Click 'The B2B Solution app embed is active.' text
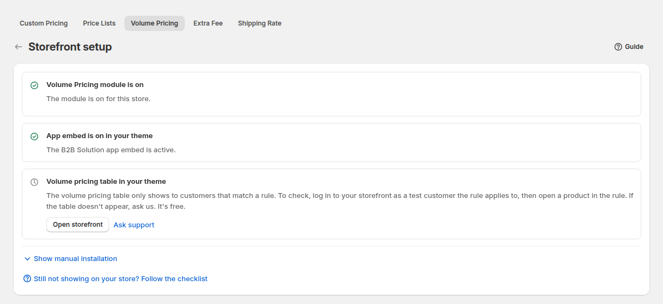The height and width of the screenshot is (304, 663). (x=111, y=150)
